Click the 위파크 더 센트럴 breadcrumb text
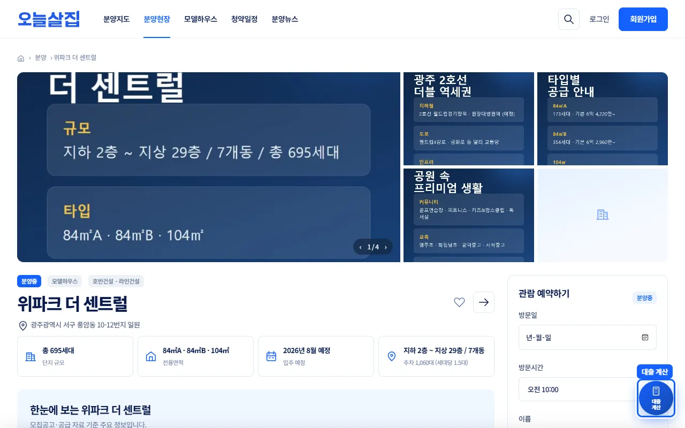 point(75,58)
